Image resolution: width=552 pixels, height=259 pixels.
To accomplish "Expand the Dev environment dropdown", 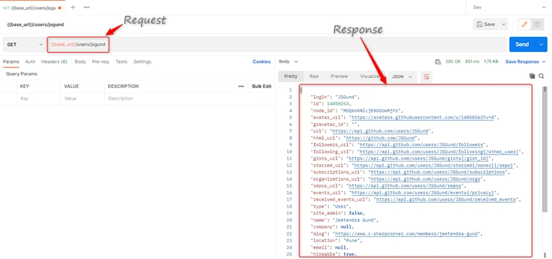I will click(508, 7).
